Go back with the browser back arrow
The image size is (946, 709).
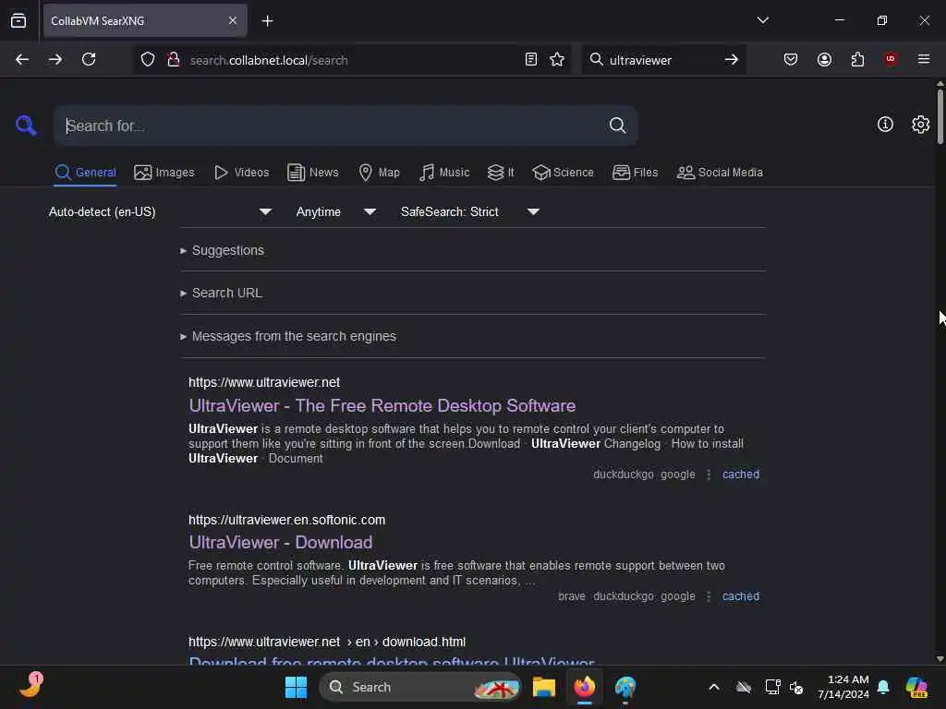tap(22, 59)
